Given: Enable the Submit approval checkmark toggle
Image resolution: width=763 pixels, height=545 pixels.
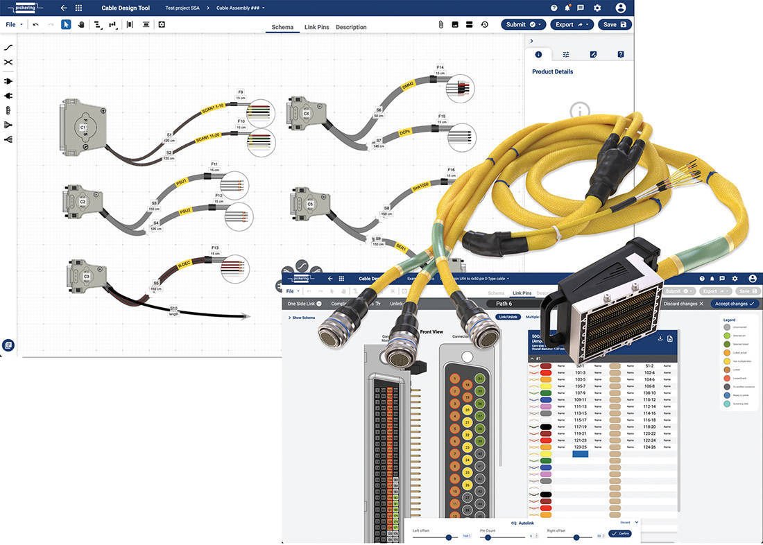Looking at the screenshot, I should coord(532,24).
